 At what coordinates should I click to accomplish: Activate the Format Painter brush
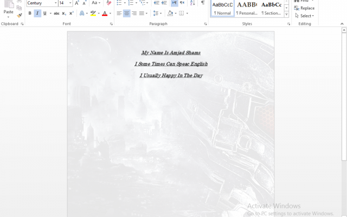tap(20, 15)
